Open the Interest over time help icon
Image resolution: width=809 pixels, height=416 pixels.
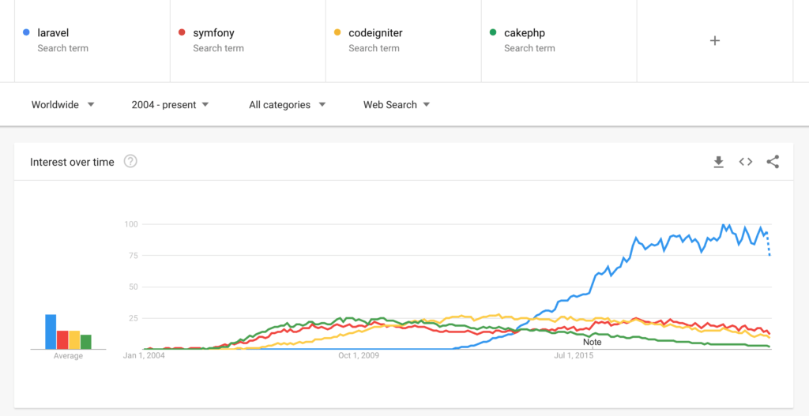pos(130,162)
